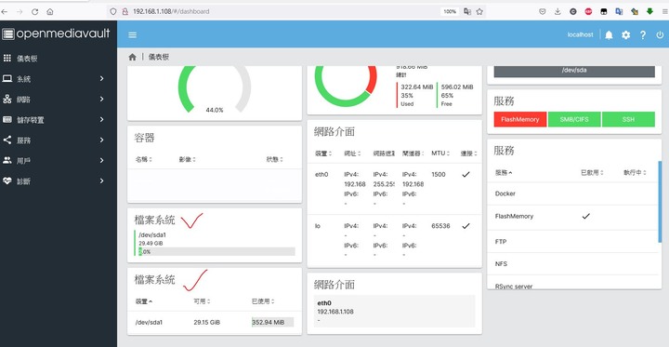The height and width of the screenshot is (347, 669).
Task: Open the Pocket icon in Firefox toolbar
Action: coord(543,11)
